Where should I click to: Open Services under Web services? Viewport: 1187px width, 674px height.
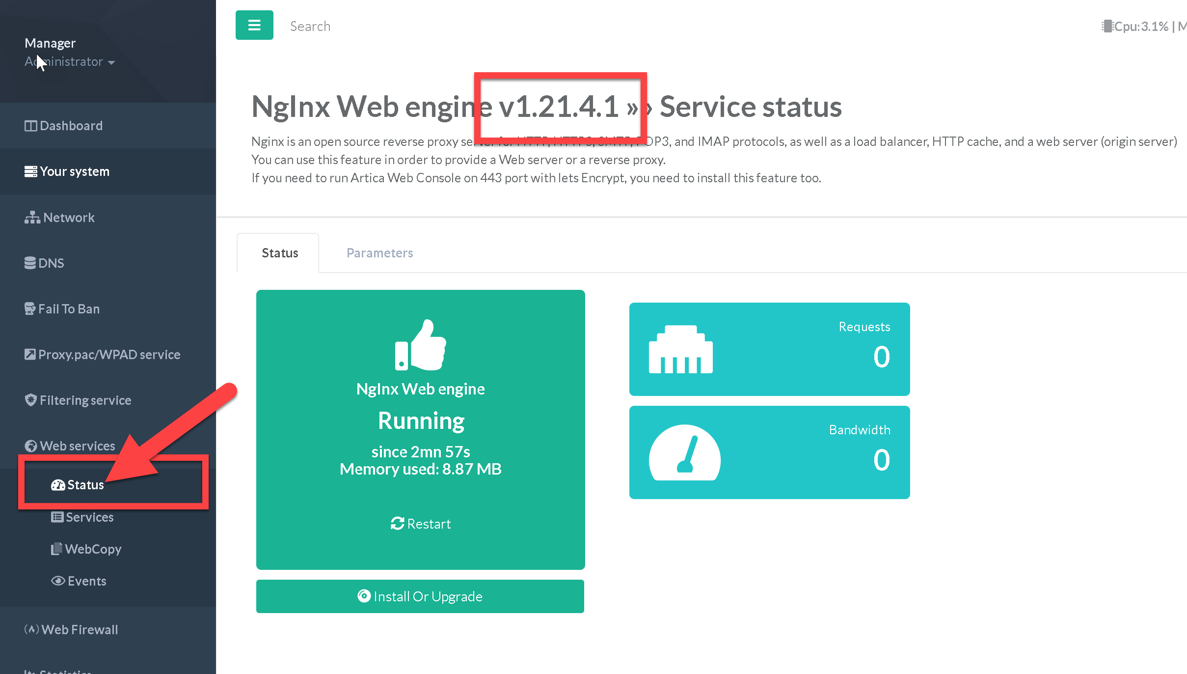89,517
